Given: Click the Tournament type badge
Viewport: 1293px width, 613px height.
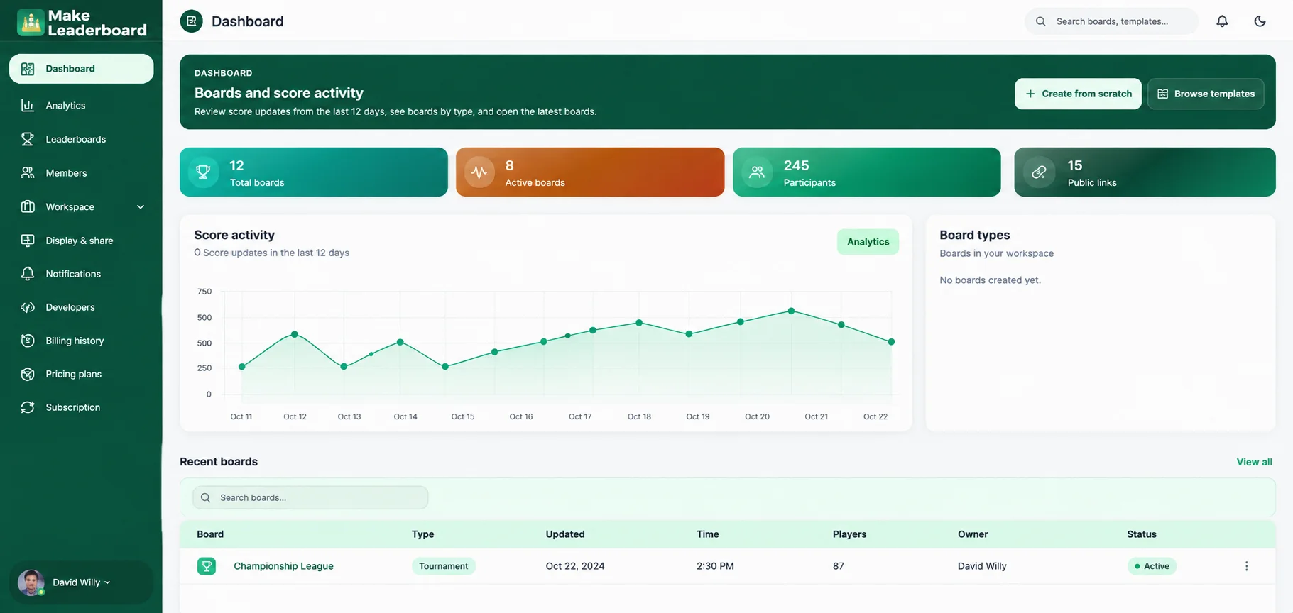Looking at the screenshot, I should click(443, 566).
